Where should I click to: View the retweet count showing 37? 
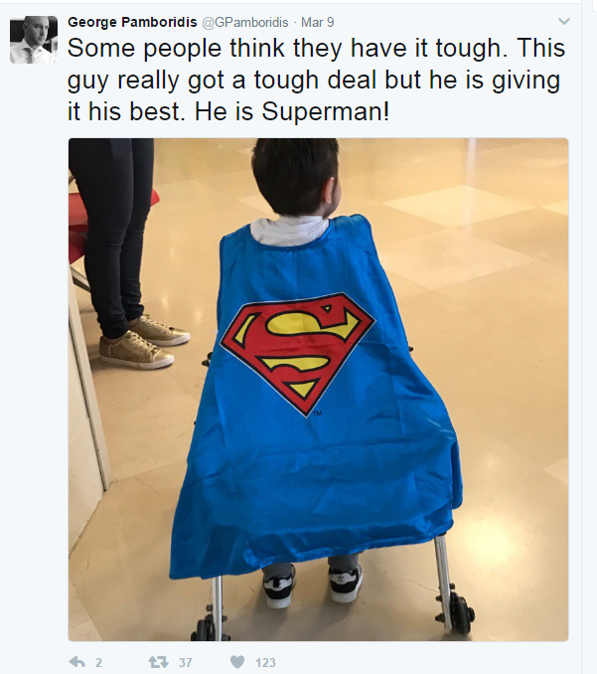[x=186, y=662]
